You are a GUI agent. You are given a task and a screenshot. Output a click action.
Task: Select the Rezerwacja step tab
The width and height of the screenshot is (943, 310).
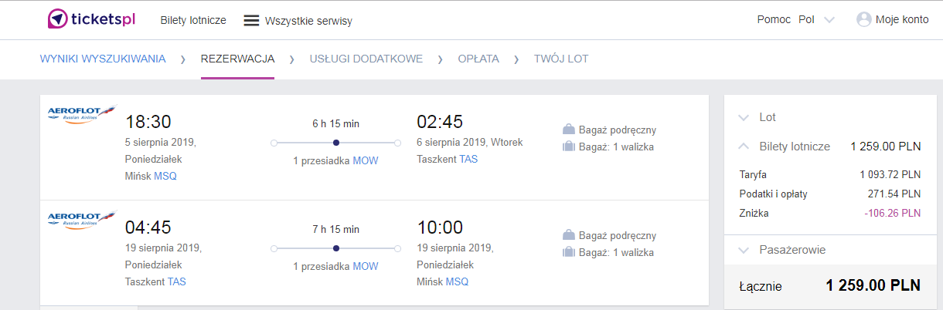pos(237,59)
